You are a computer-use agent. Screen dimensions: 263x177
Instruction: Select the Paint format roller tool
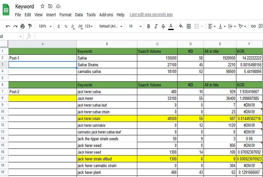(29, 26)
